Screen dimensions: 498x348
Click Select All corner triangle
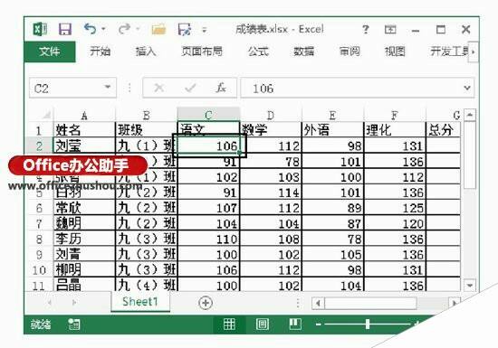click(47, 115)
